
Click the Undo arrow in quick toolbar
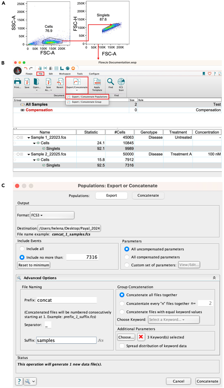pyautogui.click(x=26, y=68)
